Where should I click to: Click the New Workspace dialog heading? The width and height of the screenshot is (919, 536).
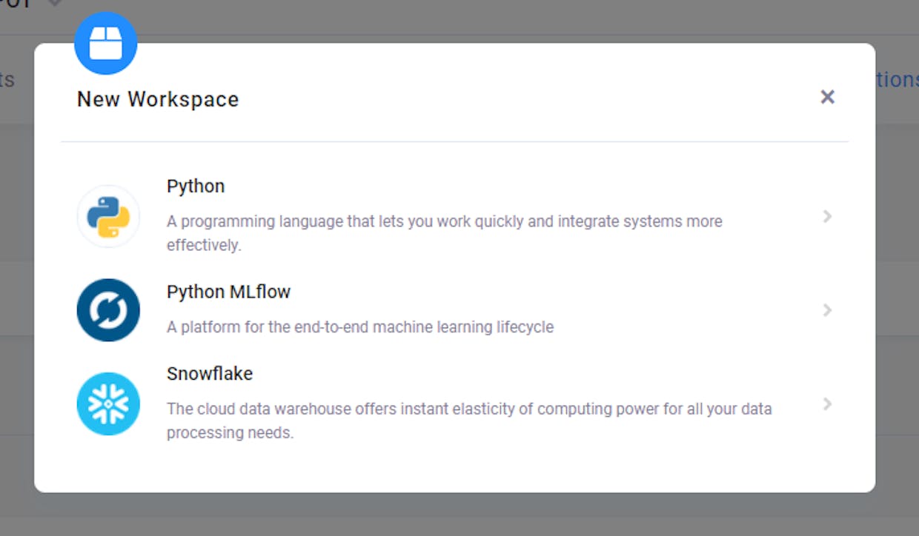coord(158,99)
